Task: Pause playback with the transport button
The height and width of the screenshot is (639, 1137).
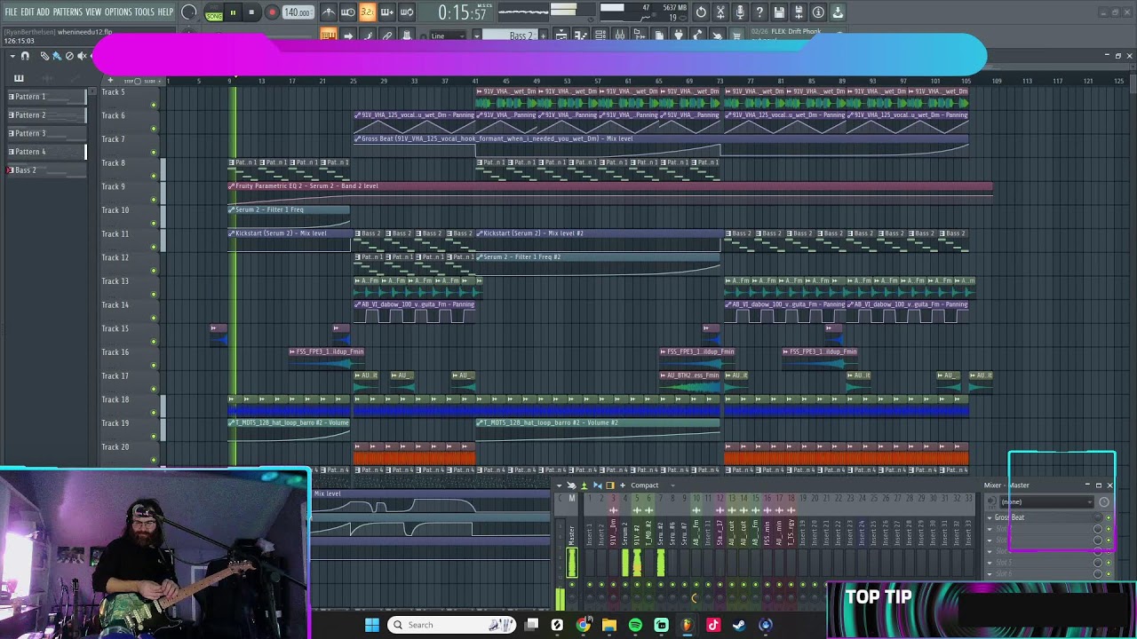Action: [233, 12]
